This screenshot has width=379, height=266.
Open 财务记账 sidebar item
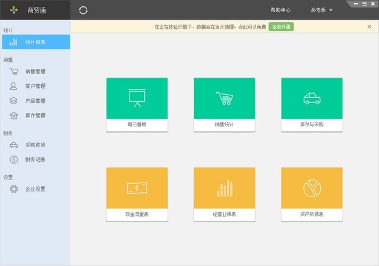(35, 159)
